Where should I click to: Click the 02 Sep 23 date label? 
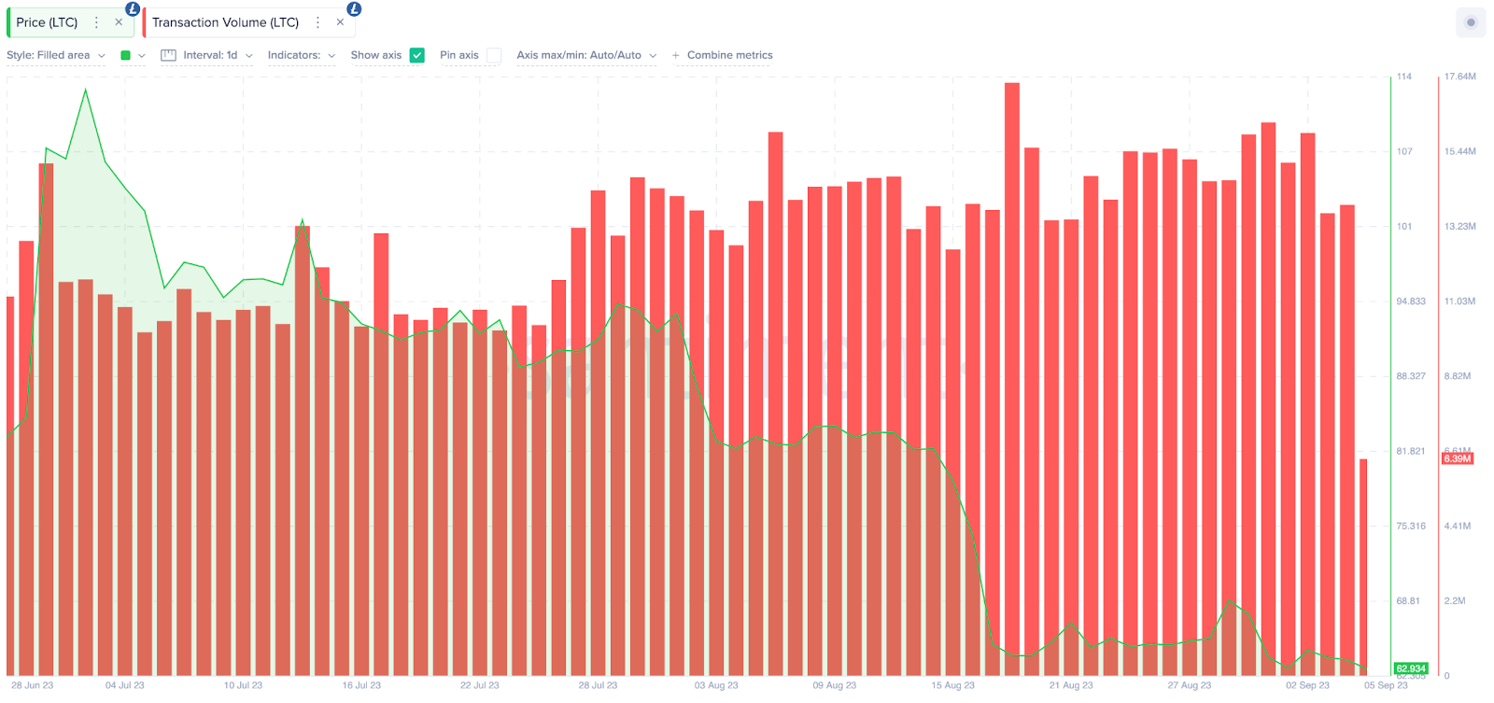pos(1307,685)
